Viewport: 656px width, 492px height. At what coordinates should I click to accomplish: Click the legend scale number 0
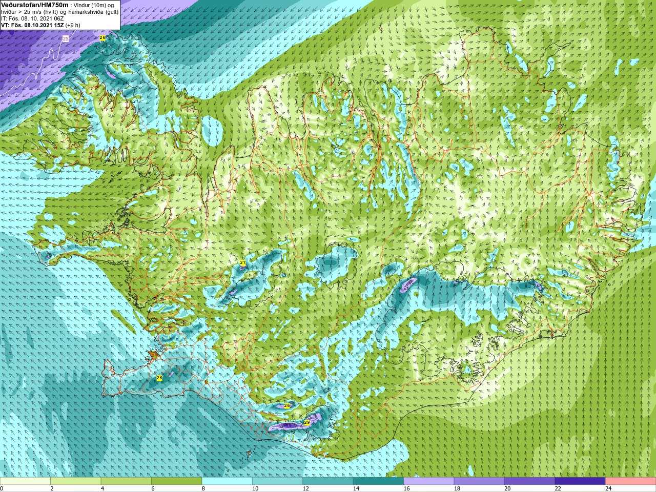(2, 488)
